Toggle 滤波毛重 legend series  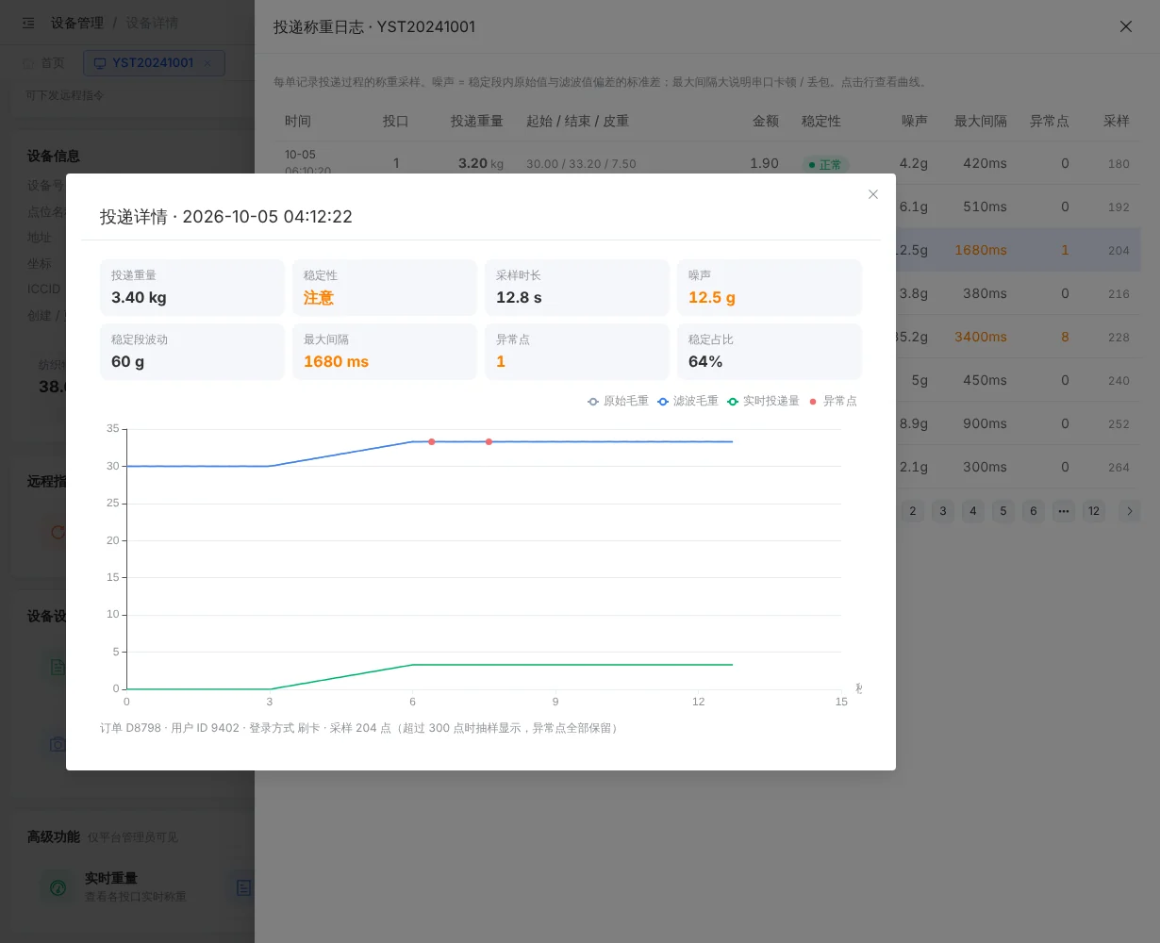(x=688, y=401)
